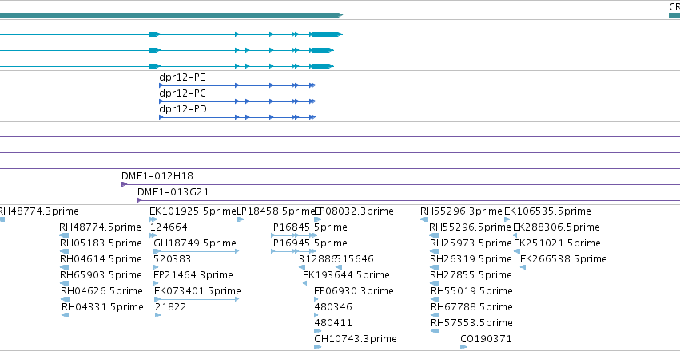Click the DME1-012H18 start arrow marker
The image size is (680, 351).
tap(124, 184)
